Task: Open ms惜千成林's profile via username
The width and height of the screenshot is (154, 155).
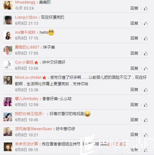Action: click(25, 32)
